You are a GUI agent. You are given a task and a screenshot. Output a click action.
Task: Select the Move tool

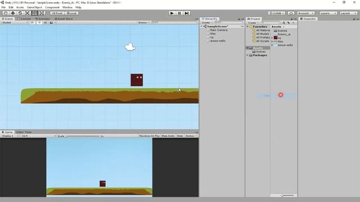point(13,13)
